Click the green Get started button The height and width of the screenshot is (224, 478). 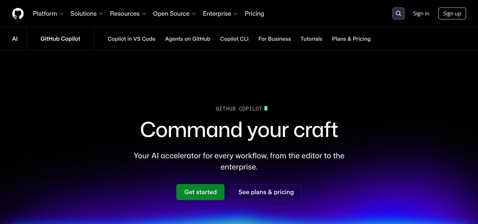[201, 192]
